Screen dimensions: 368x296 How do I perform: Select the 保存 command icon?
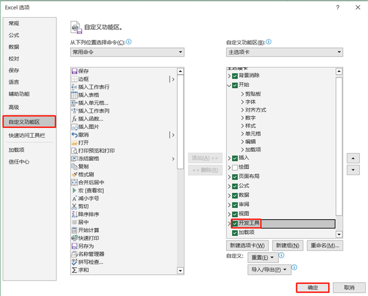point(74,71)
